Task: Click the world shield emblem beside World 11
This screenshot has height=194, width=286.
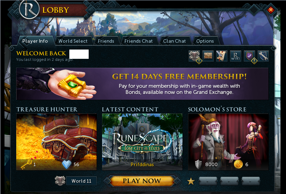Action: 60,181
